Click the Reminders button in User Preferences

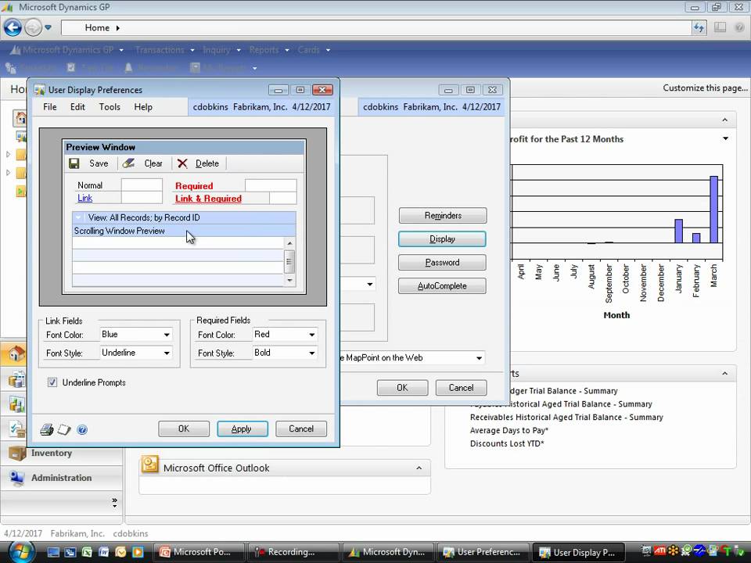coord(443,216)
